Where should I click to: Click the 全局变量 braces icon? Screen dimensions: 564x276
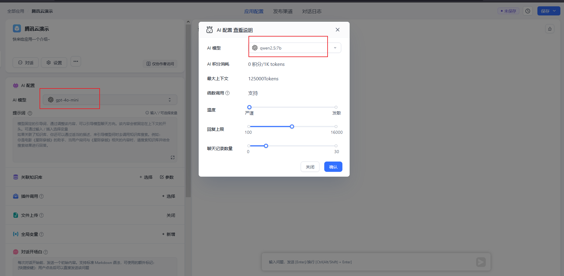pyautogui.click(x=16, y=234)
